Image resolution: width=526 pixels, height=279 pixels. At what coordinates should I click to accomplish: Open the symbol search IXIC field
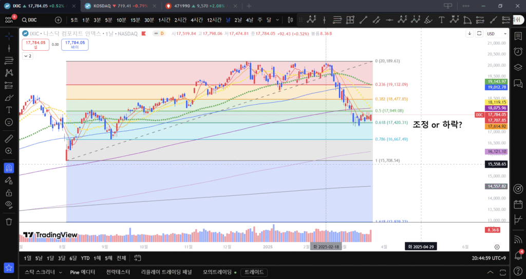point(29,20)
